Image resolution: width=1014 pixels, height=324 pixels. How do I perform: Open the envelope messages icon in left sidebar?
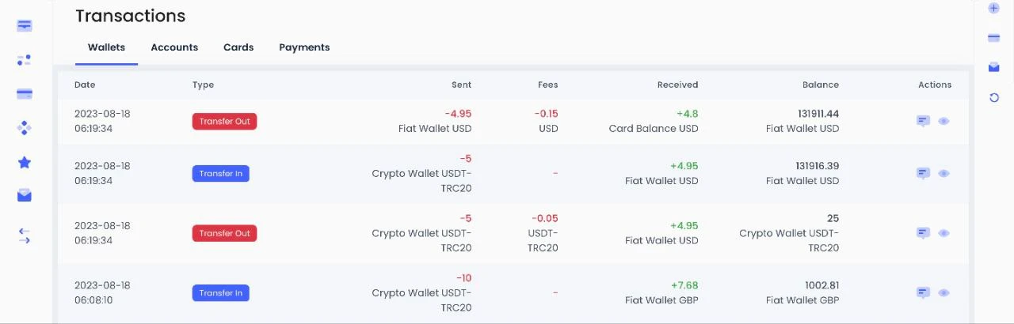coord(25,195)
